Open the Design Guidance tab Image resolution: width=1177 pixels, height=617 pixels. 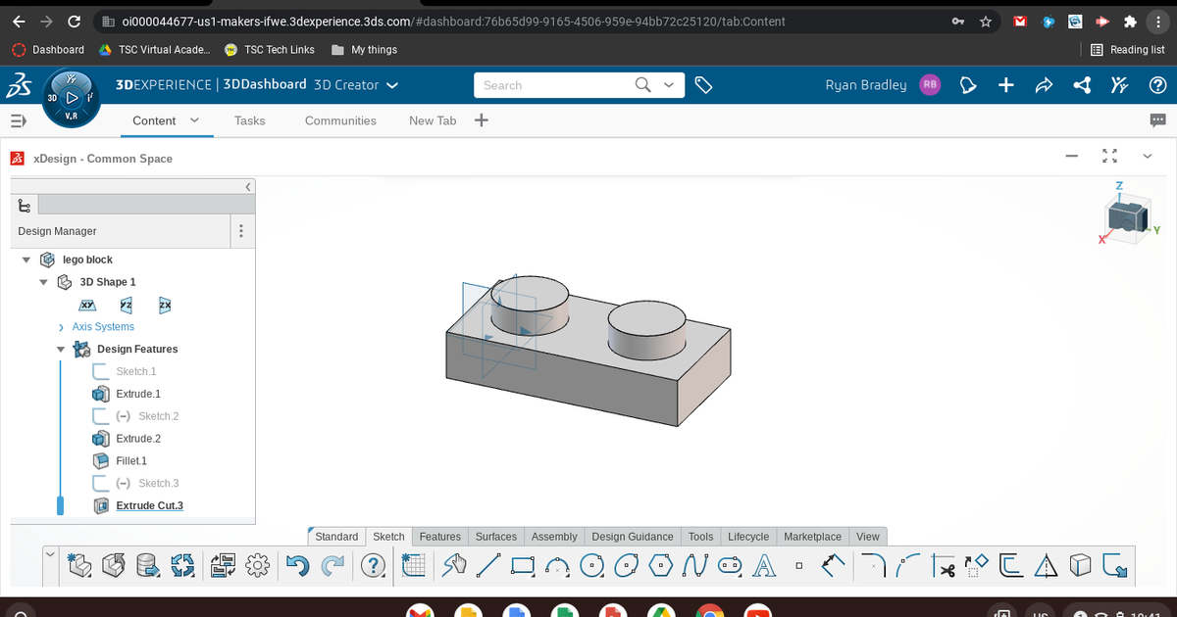click(633, 537)
